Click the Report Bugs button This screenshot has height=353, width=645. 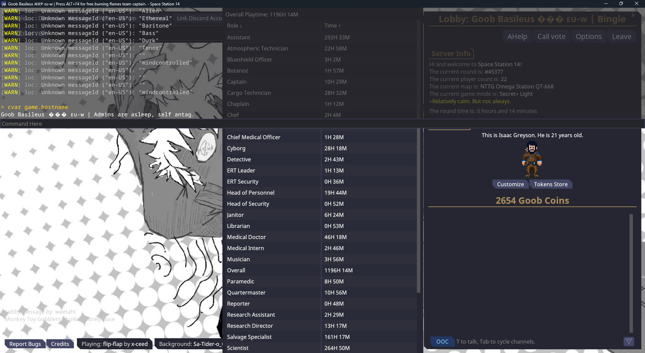tap(25, 344)
